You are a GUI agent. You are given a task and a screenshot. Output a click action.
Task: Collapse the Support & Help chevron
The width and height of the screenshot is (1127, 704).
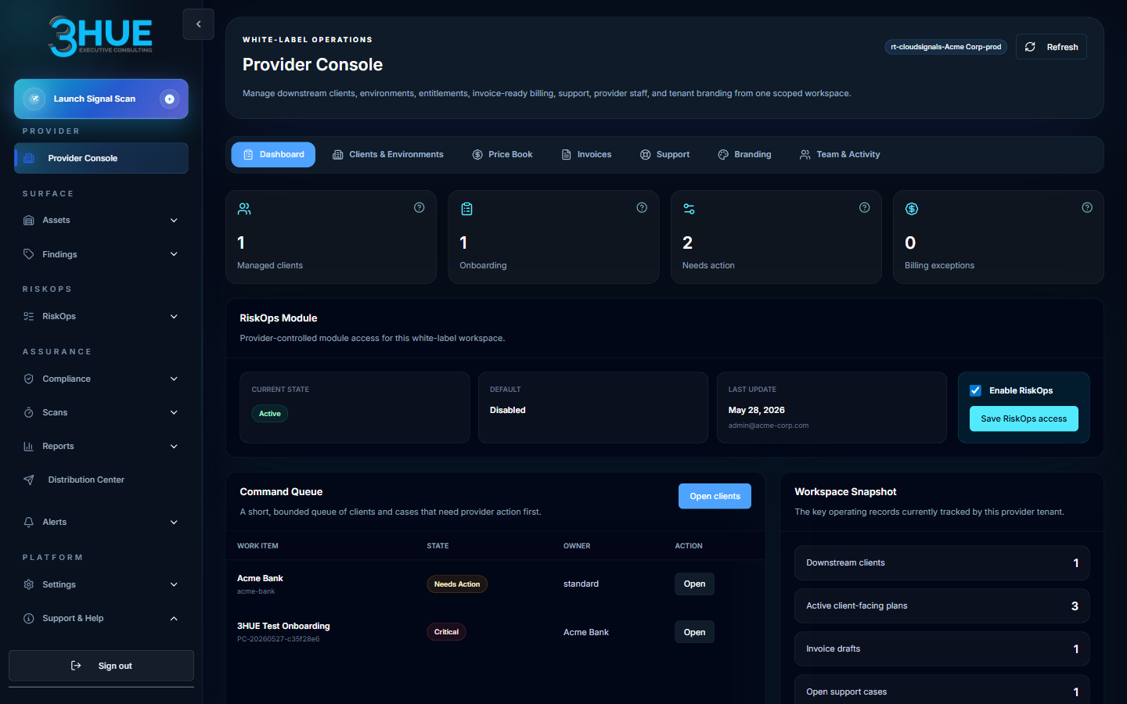click(174, 619)
